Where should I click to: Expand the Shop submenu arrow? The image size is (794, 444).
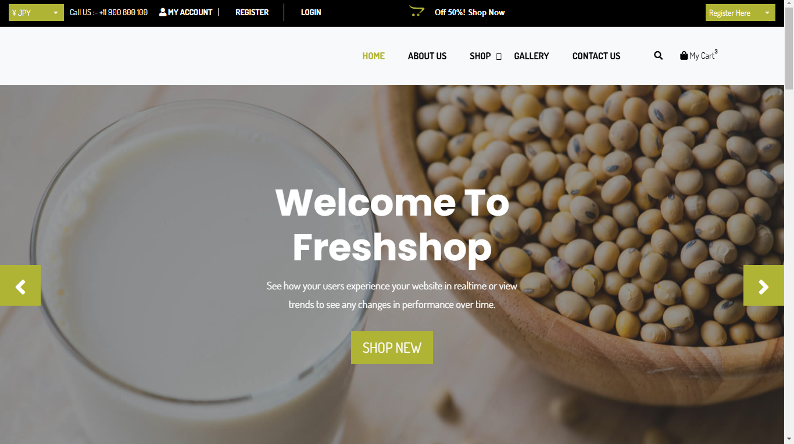499,56
